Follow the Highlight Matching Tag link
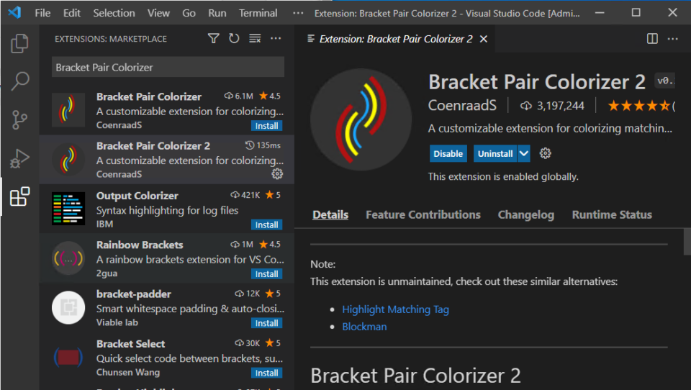 point(395,309)
